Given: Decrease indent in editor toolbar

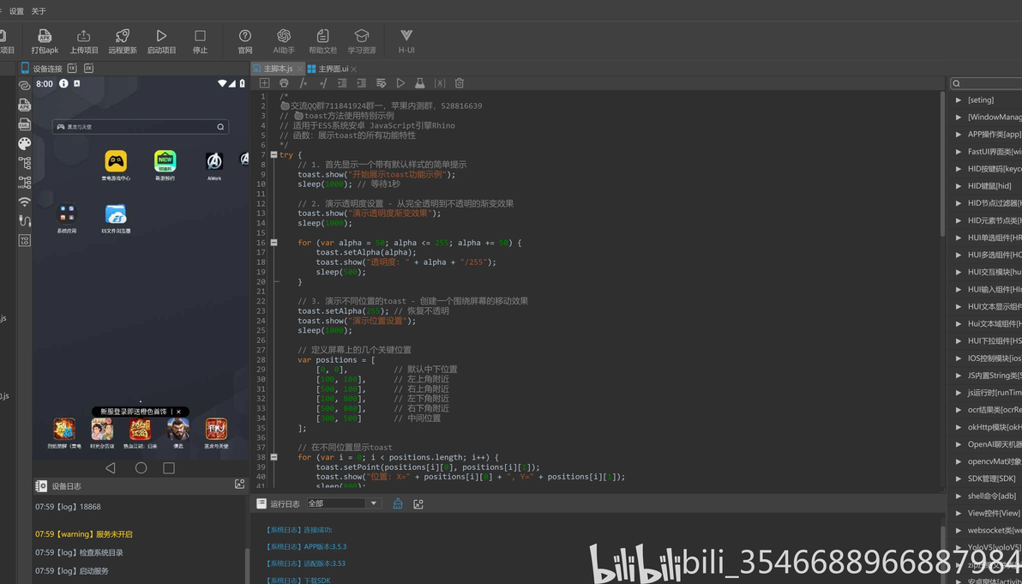Looking at the screenshot, I should (342, 83).
